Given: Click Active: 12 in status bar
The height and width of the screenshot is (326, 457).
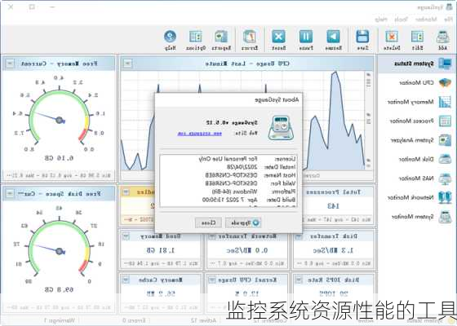Looking at the screenshot, I should [203, 320].
